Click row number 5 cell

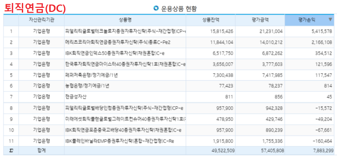[x=11, y=75]
